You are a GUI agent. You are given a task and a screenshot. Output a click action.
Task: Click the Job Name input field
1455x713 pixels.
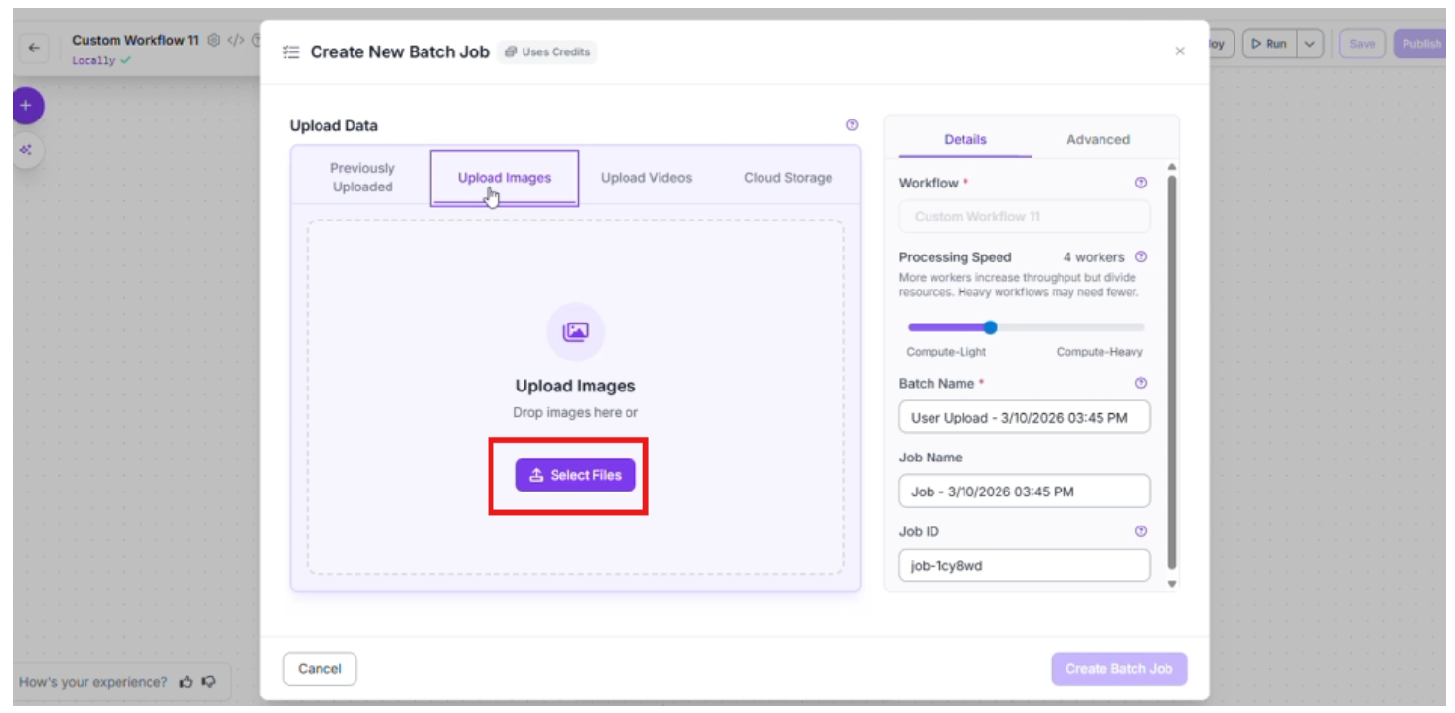[x=1024, y=492]
